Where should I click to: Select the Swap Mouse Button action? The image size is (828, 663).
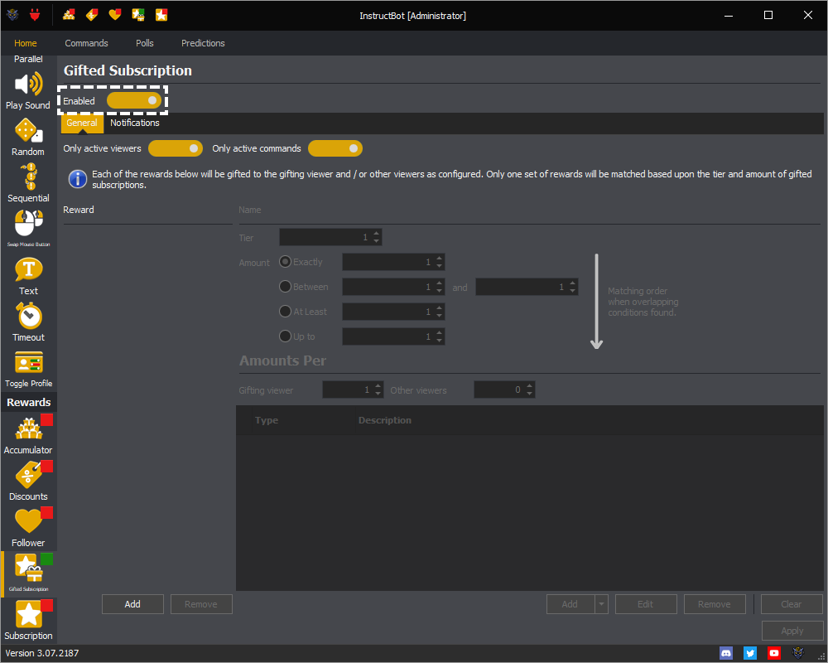[x=28, y=229]
